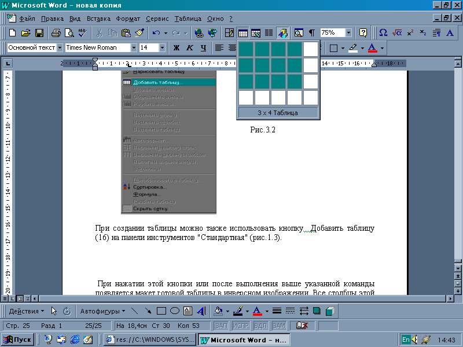Apply fill color bucket in drawing toolbar
Viewport: 463px width, 347px height.
[218, 311]
